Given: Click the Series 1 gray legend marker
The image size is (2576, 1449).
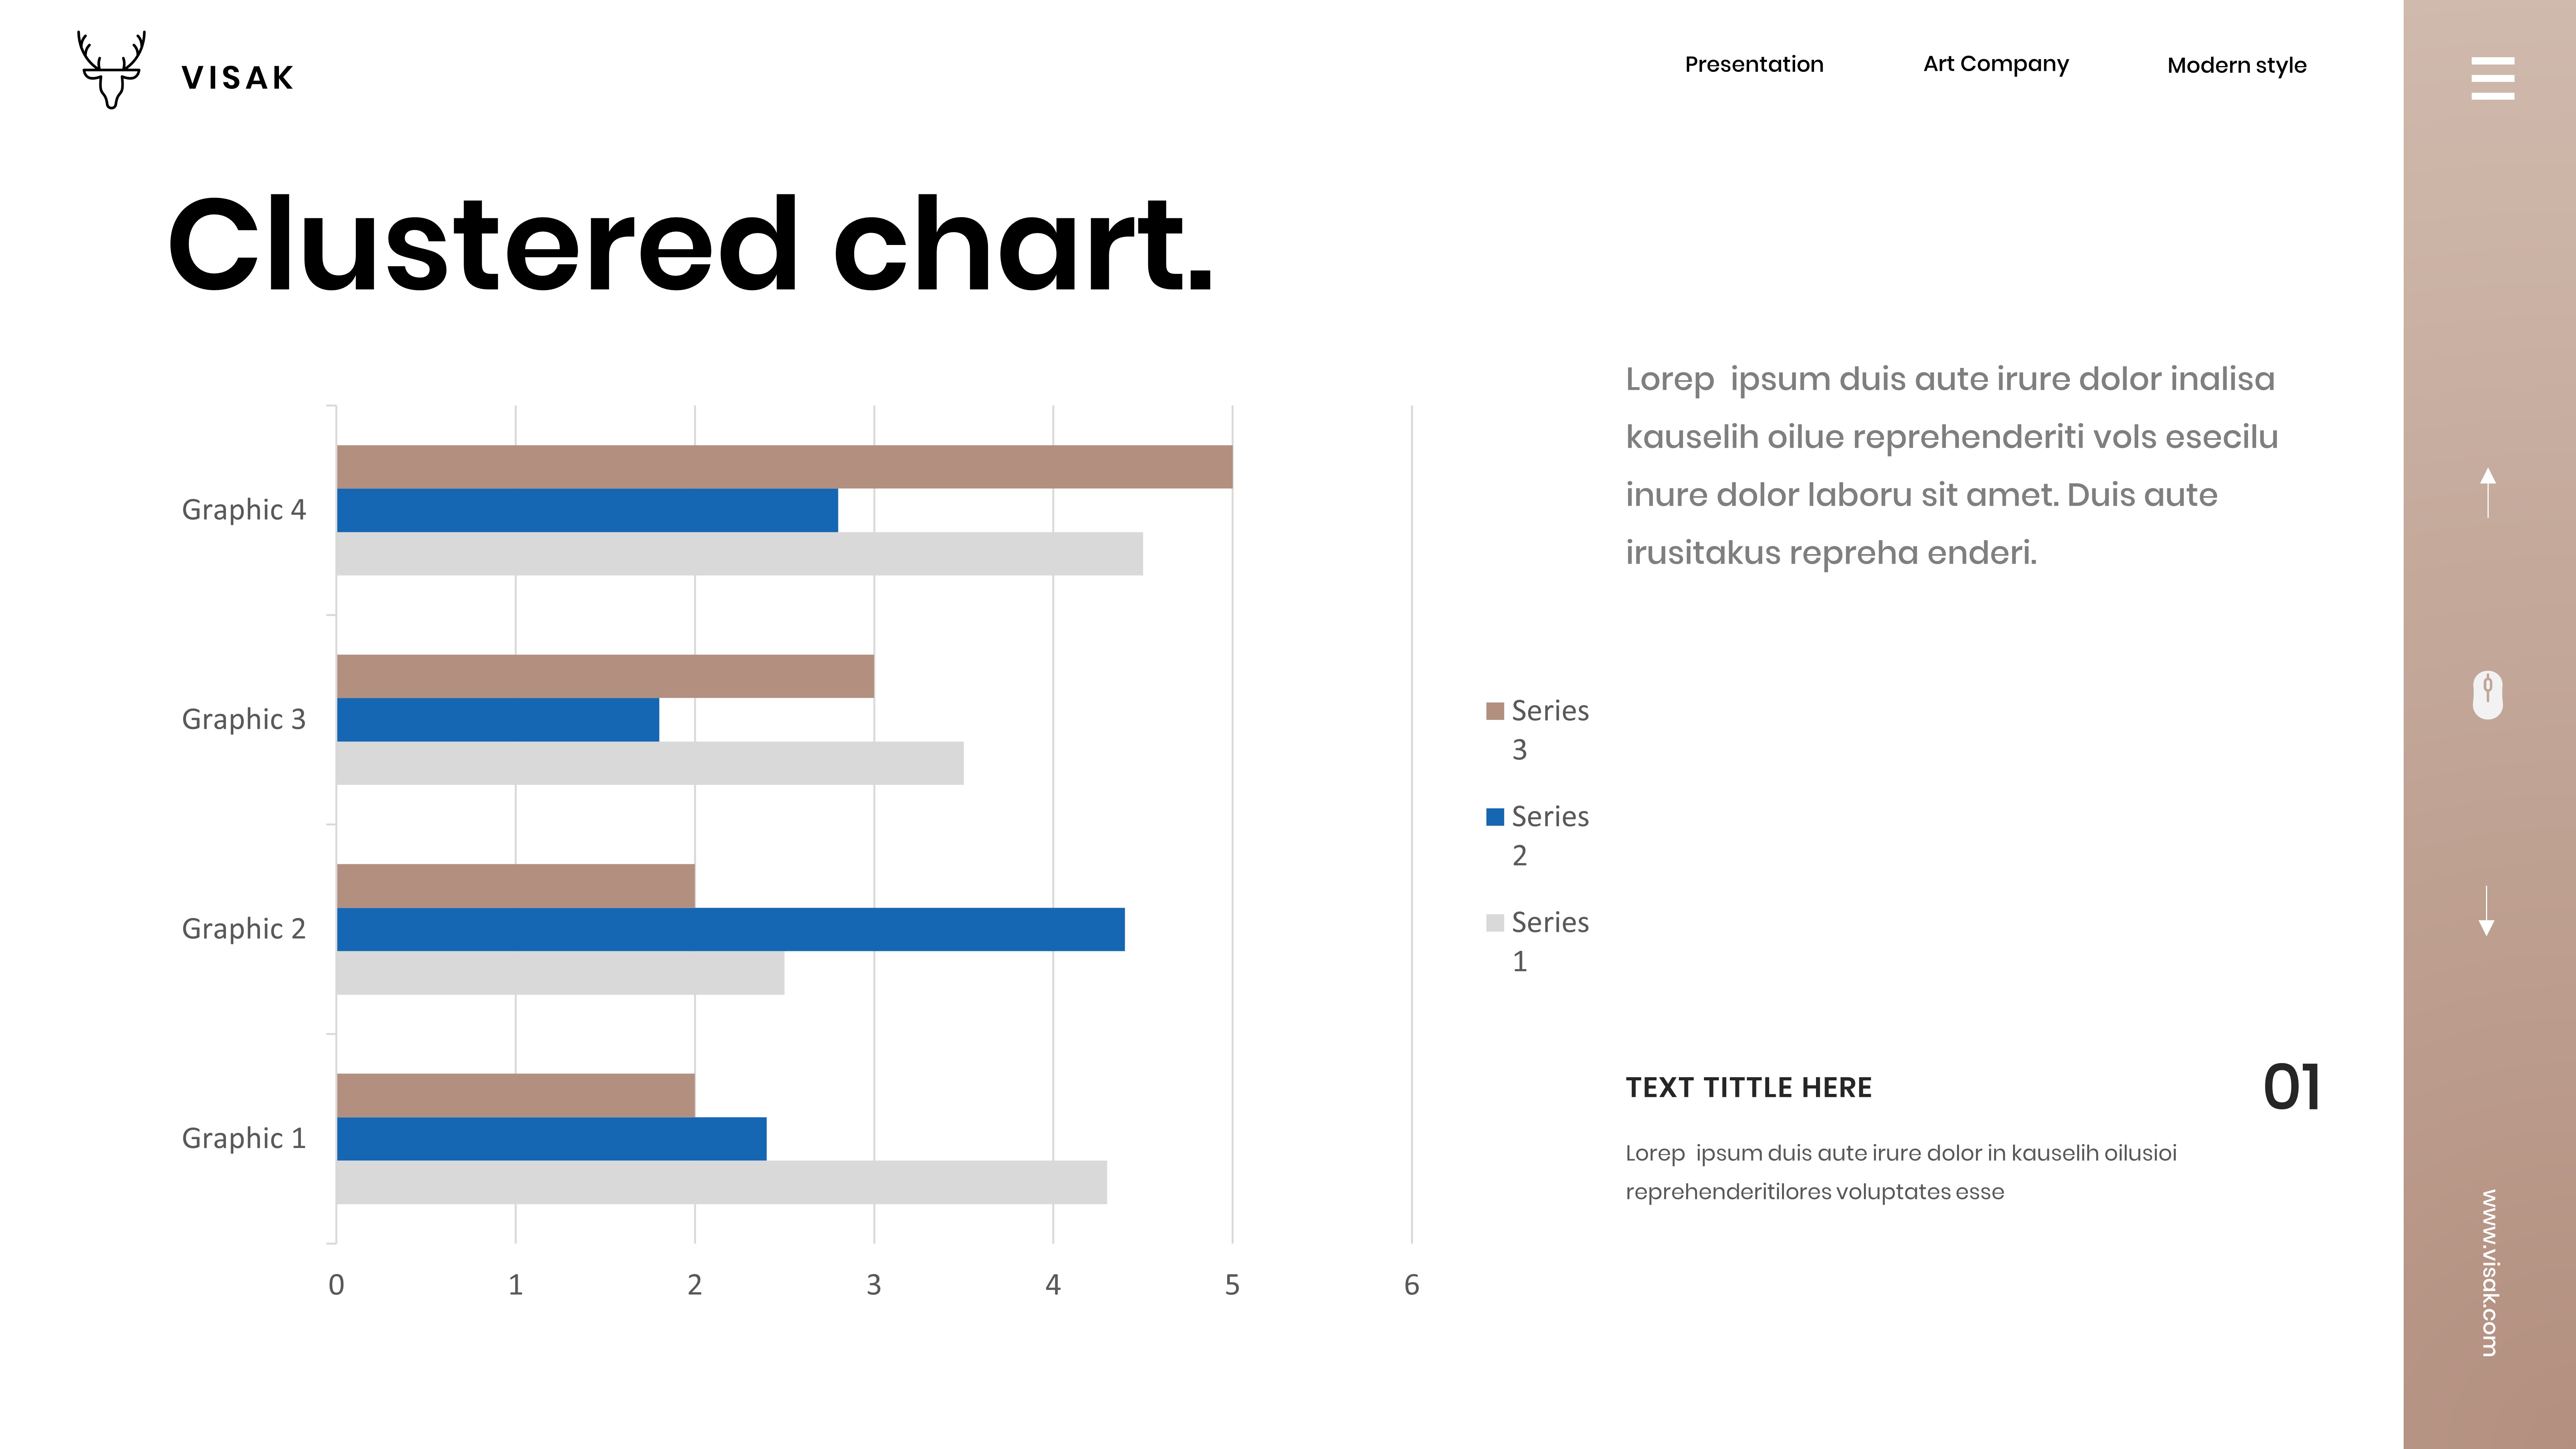Looking at the screenshot, I should coord(1495,923).
